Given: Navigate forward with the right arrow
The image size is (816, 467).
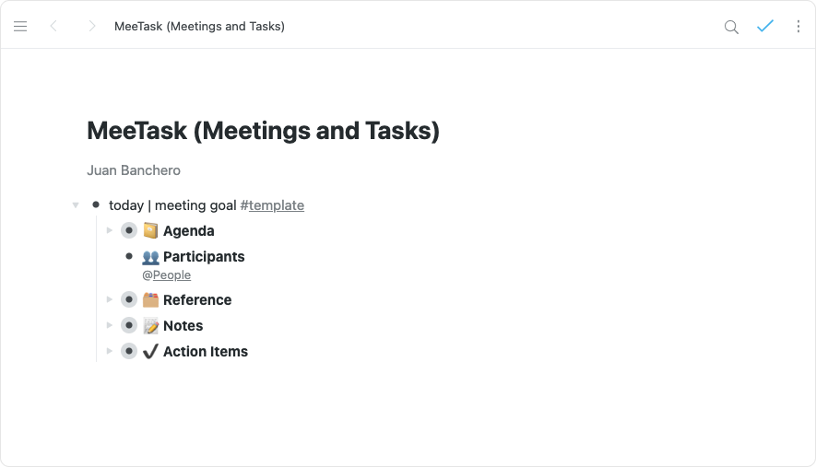Looking at the screenshot, I should coord(91,27).
